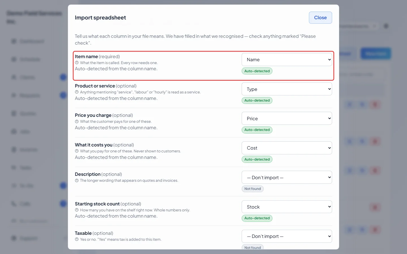The height and width of the screenshot is (254, 407).
Task: Click the help icon under Description
Action: point(77,180)
